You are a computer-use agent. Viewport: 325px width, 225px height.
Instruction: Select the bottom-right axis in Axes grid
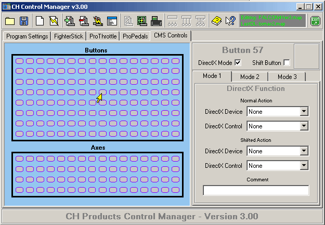(x=176, y=190)
